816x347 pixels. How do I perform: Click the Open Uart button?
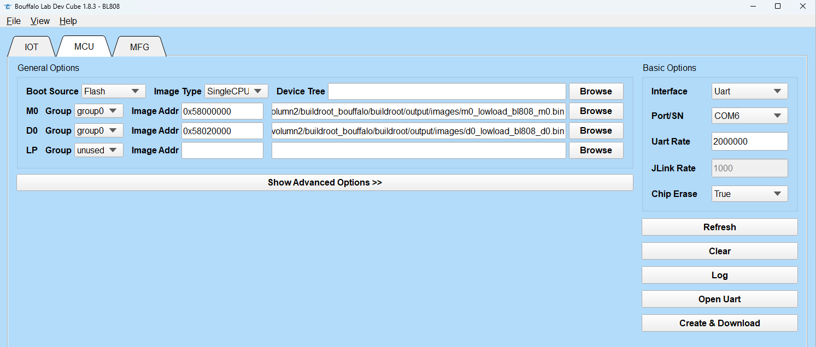719,299
